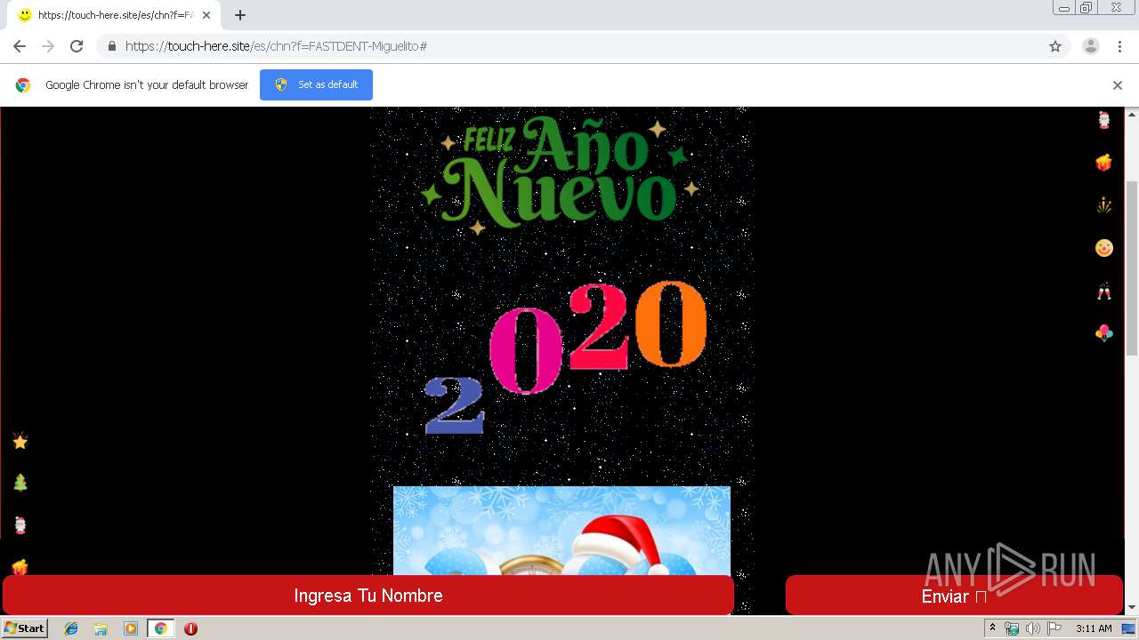Open the media player taskbar icon
1139x640 pixels.
(131, 628)
